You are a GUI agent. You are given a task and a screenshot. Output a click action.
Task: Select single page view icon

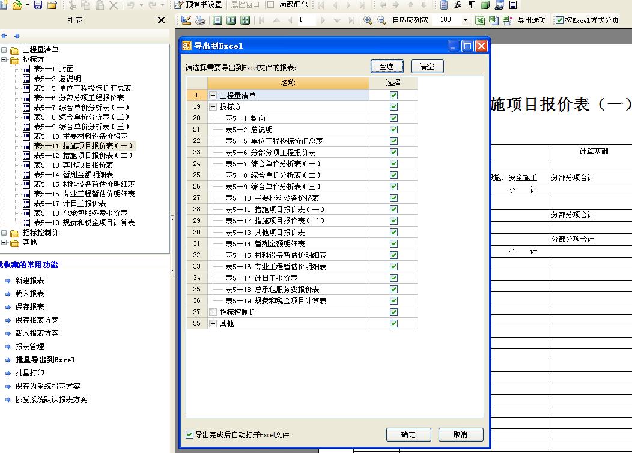click(217, 20)
